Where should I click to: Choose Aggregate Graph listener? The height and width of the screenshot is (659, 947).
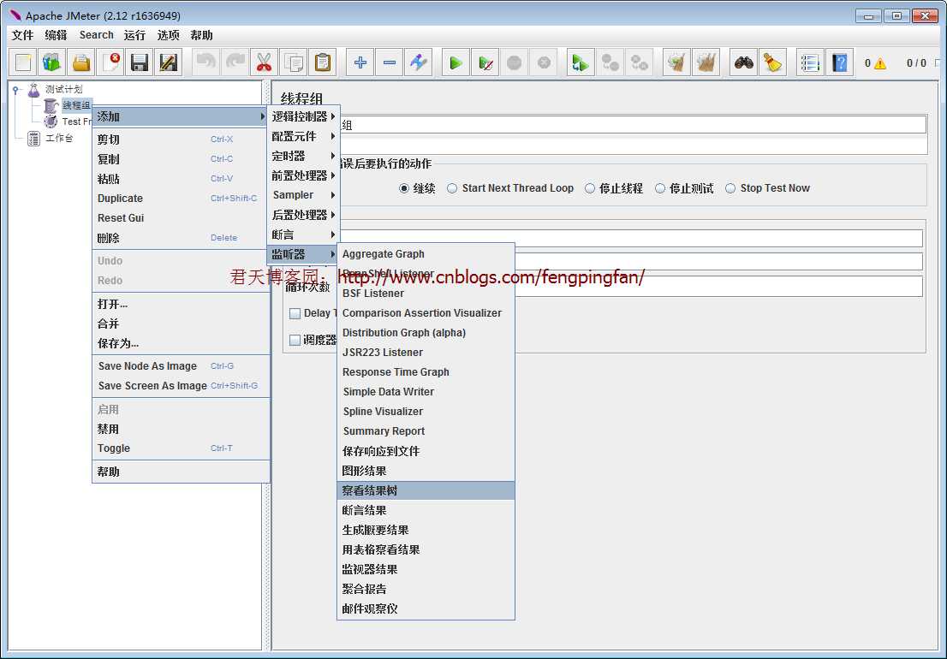(x=426, y=254)
